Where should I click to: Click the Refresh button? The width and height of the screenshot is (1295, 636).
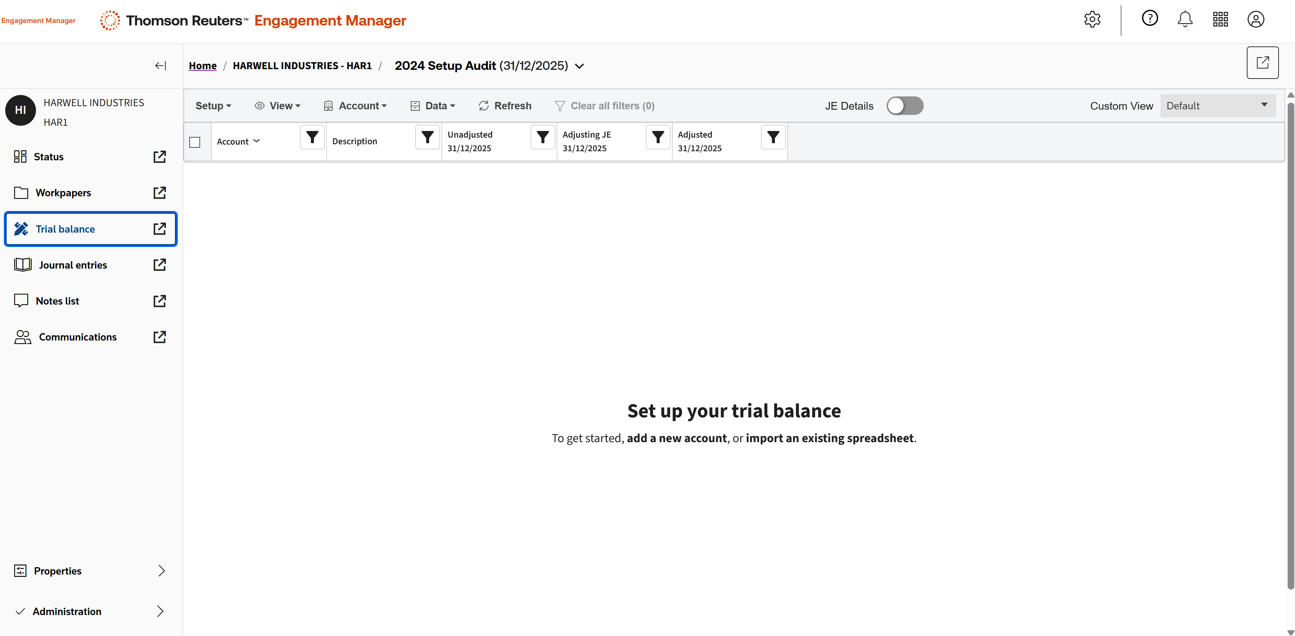505,106
